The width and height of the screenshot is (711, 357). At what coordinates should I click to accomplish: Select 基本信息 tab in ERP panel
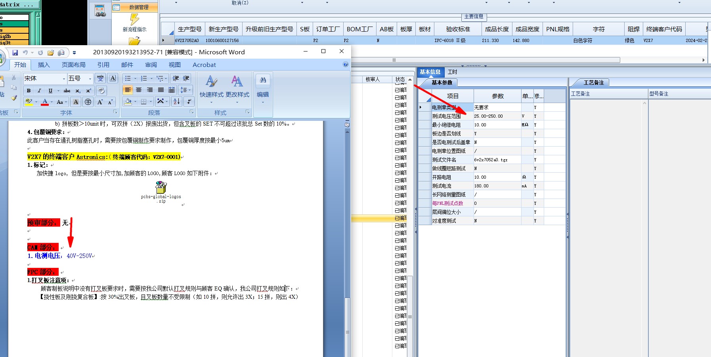pyautogui.click(x=430, y=72)
